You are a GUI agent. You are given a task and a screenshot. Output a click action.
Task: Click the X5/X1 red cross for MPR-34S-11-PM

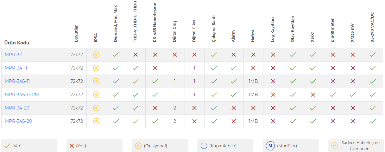pyautogui.click(x=313, y=95)
